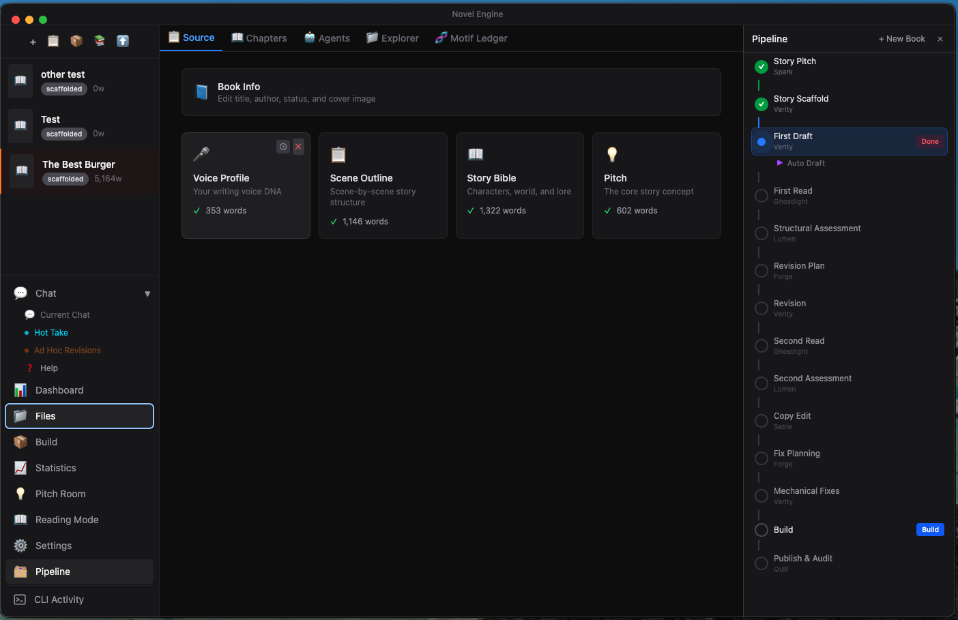Screen dimensions: 958x620
Task: Select the Copy Edit pipeline stage
Action: point(850,421)
